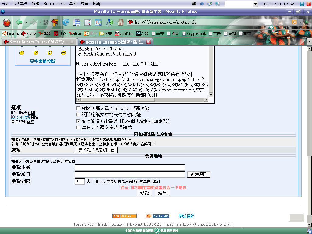
Task: Click the 票選主題 poll topic input field
Action: [x=130, y=168]
